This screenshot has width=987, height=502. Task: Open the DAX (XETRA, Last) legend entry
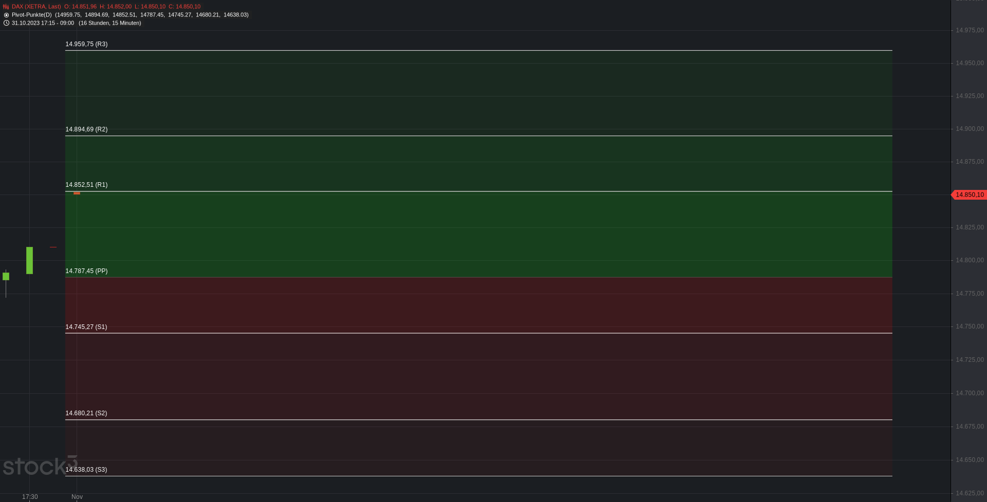pos(36,7)
